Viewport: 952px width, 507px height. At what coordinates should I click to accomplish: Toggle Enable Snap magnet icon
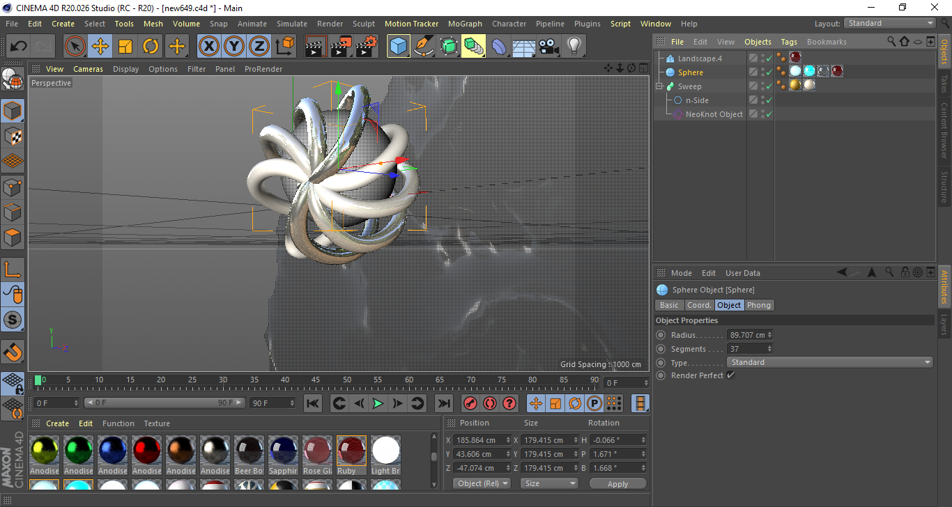point(13,352)
